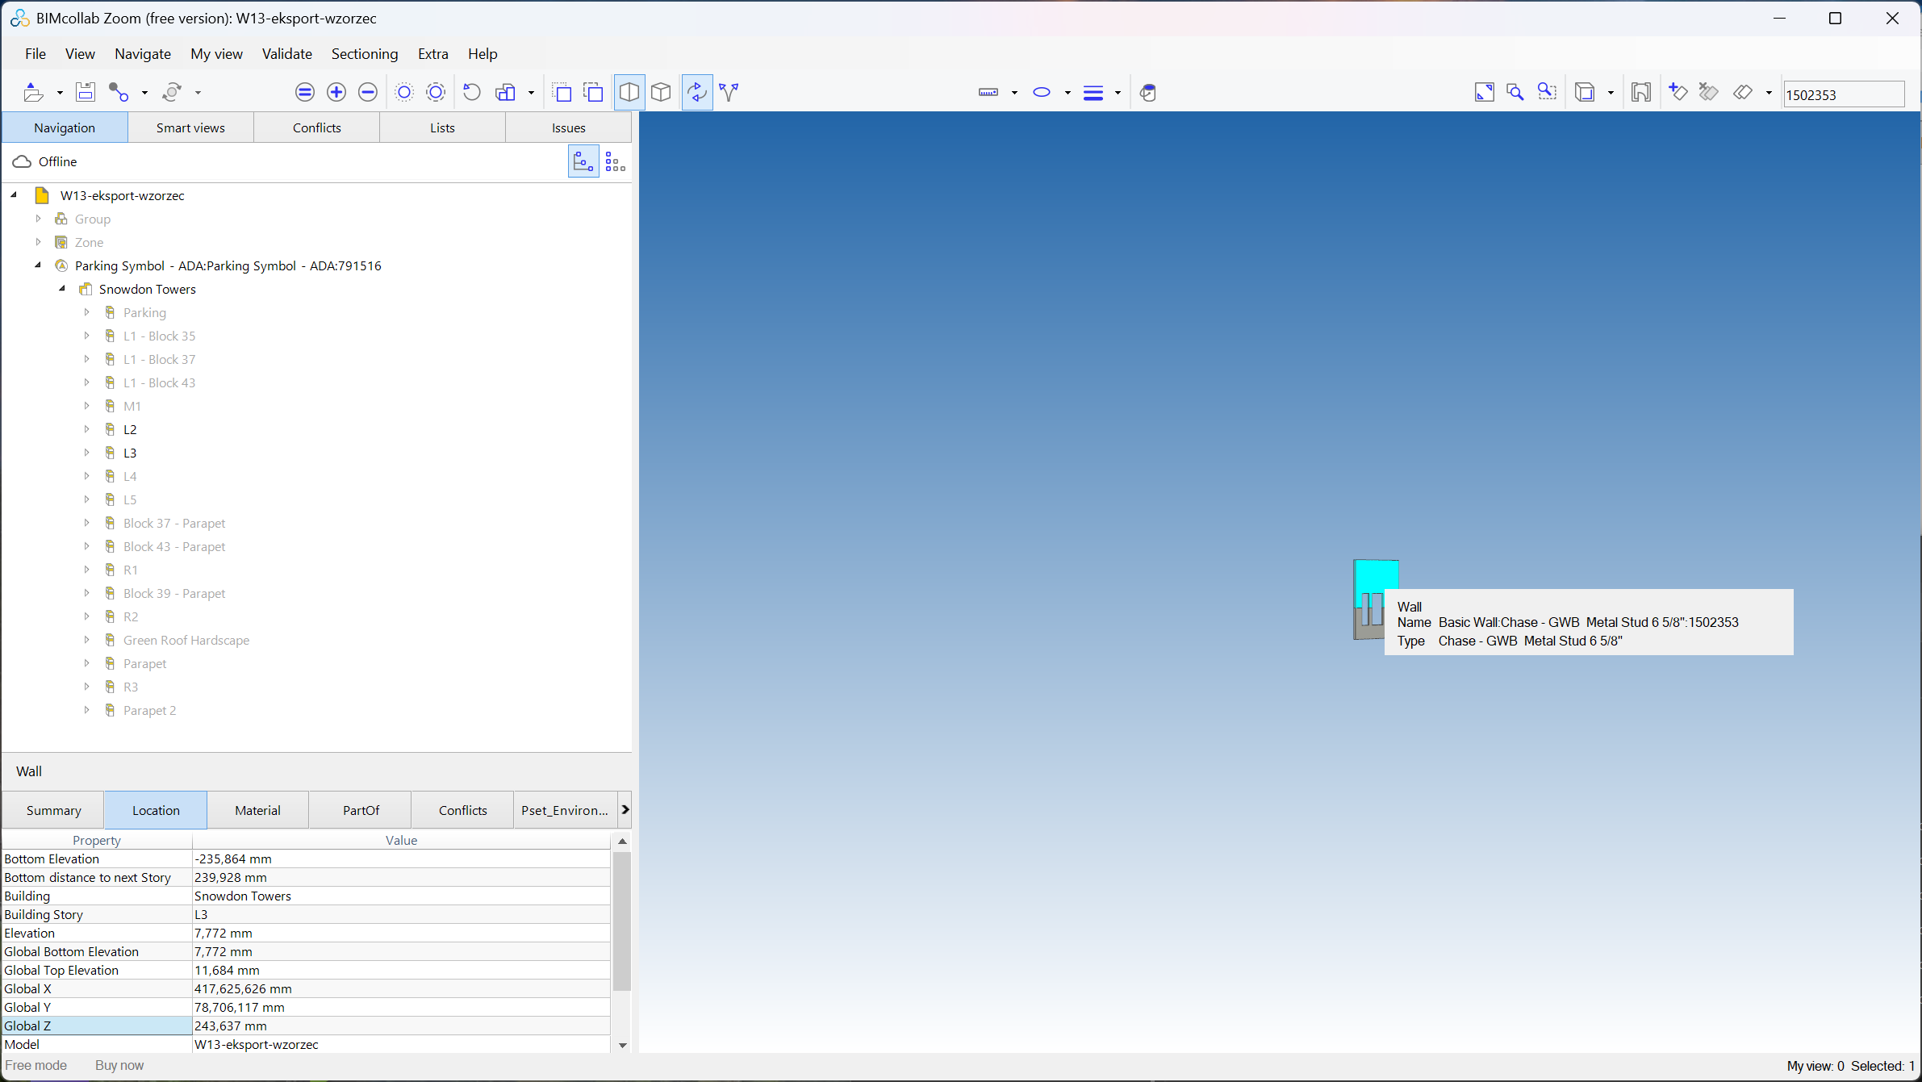Open the dropdown arrow beside the ruler tool
1922x1082 pixels.
pos(1014,94)
